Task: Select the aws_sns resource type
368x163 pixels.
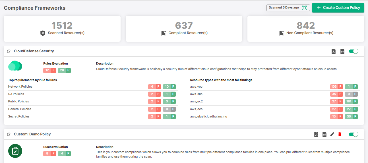Action: (274, 94)
